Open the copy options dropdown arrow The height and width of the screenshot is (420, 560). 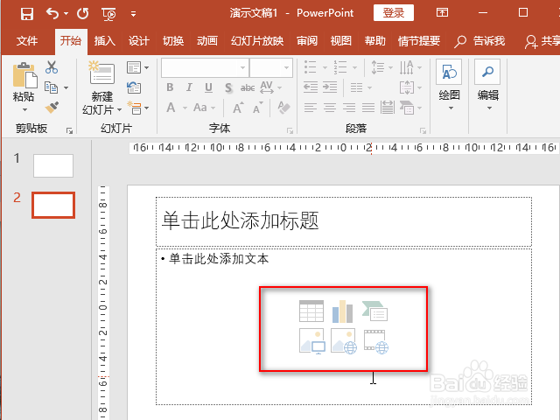point(66,87)
